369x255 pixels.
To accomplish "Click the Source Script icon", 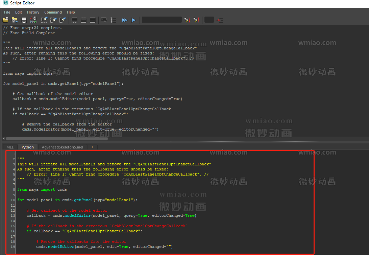I will [15, 20].
